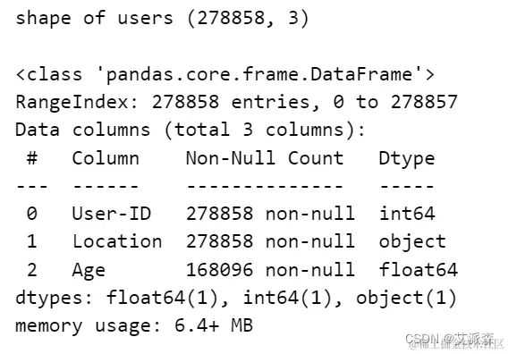Select the Location column name
The image size is (508, 354).
click(117, 241)
